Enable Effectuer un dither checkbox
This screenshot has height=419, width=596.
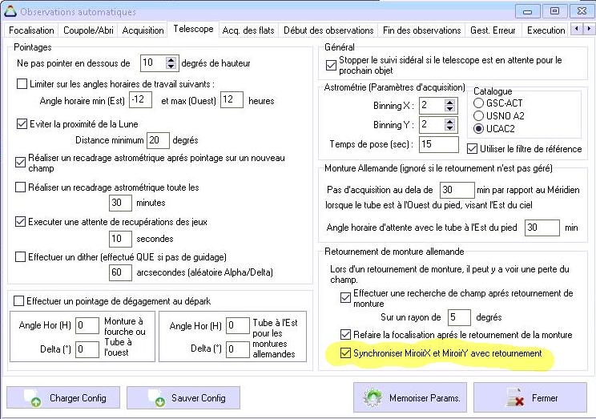(x=22, y=256)
